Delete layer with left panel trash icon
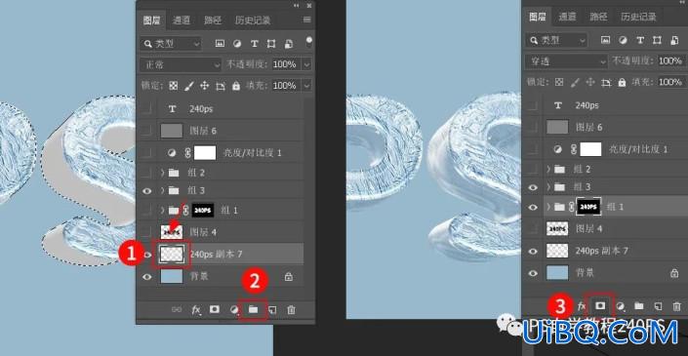688x356 pixels. (292, 309)
